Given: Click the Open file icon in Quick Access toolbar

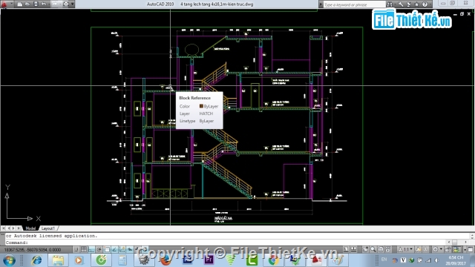Looking at the screenshot, I should [x=27, y=4].
